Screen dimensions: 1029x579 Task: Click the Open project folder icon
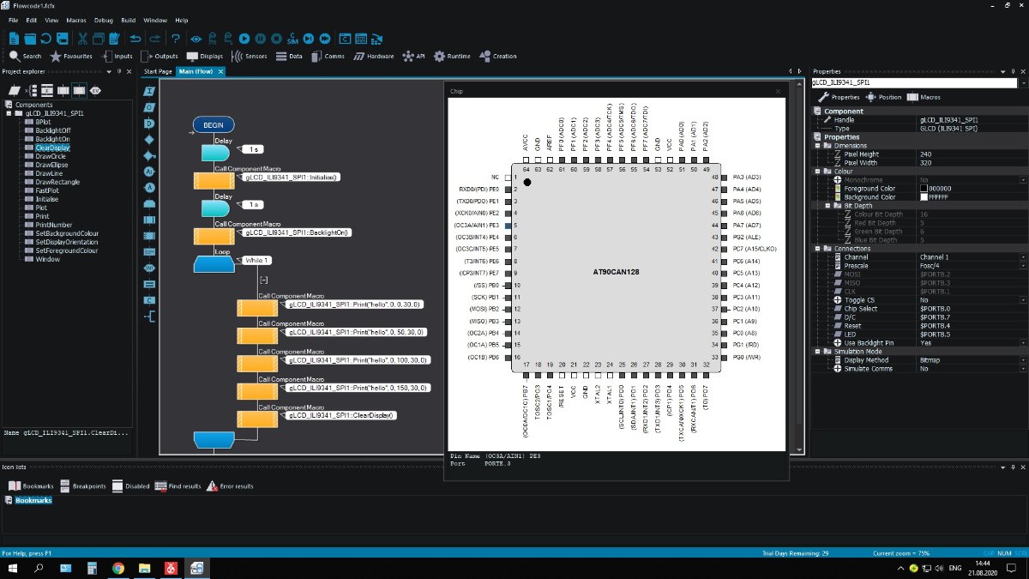tap(30, 39)
